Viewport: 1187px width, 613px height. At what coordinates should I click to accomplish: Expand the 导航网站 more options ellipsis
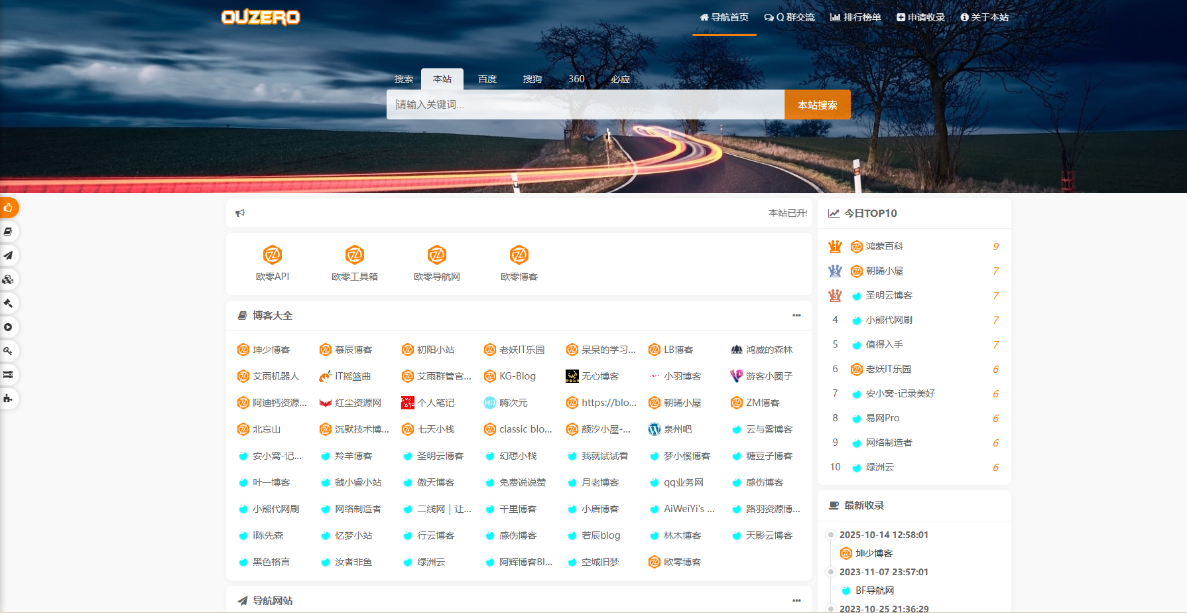(796, 600)
